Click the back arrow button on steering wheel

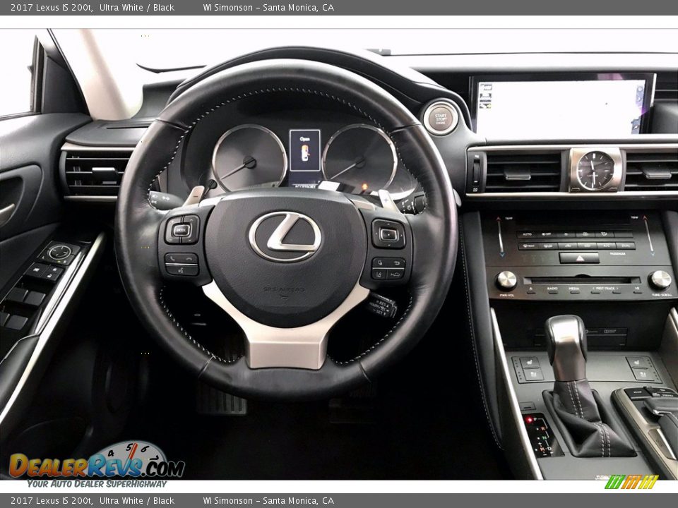395,262
